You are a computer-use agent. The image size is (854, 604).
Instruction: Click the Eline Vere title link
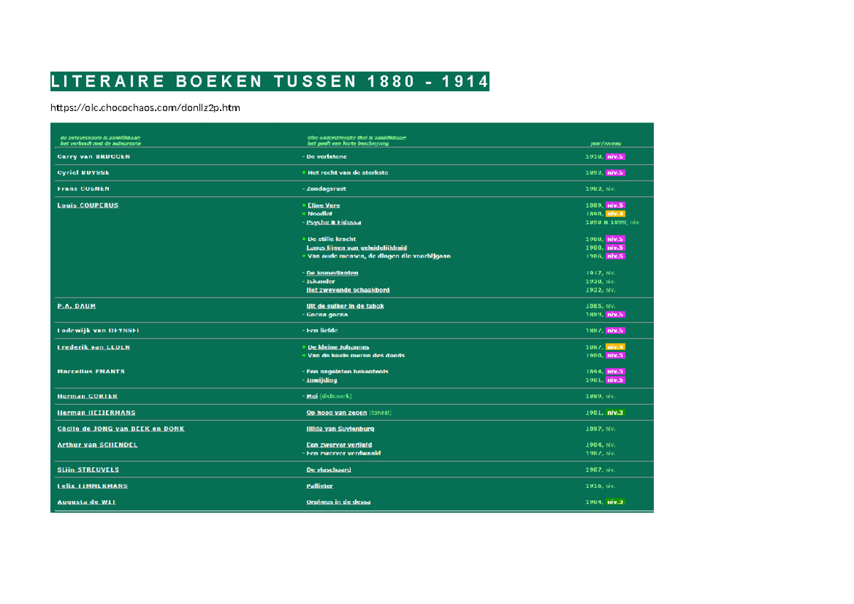click(323, 206)
